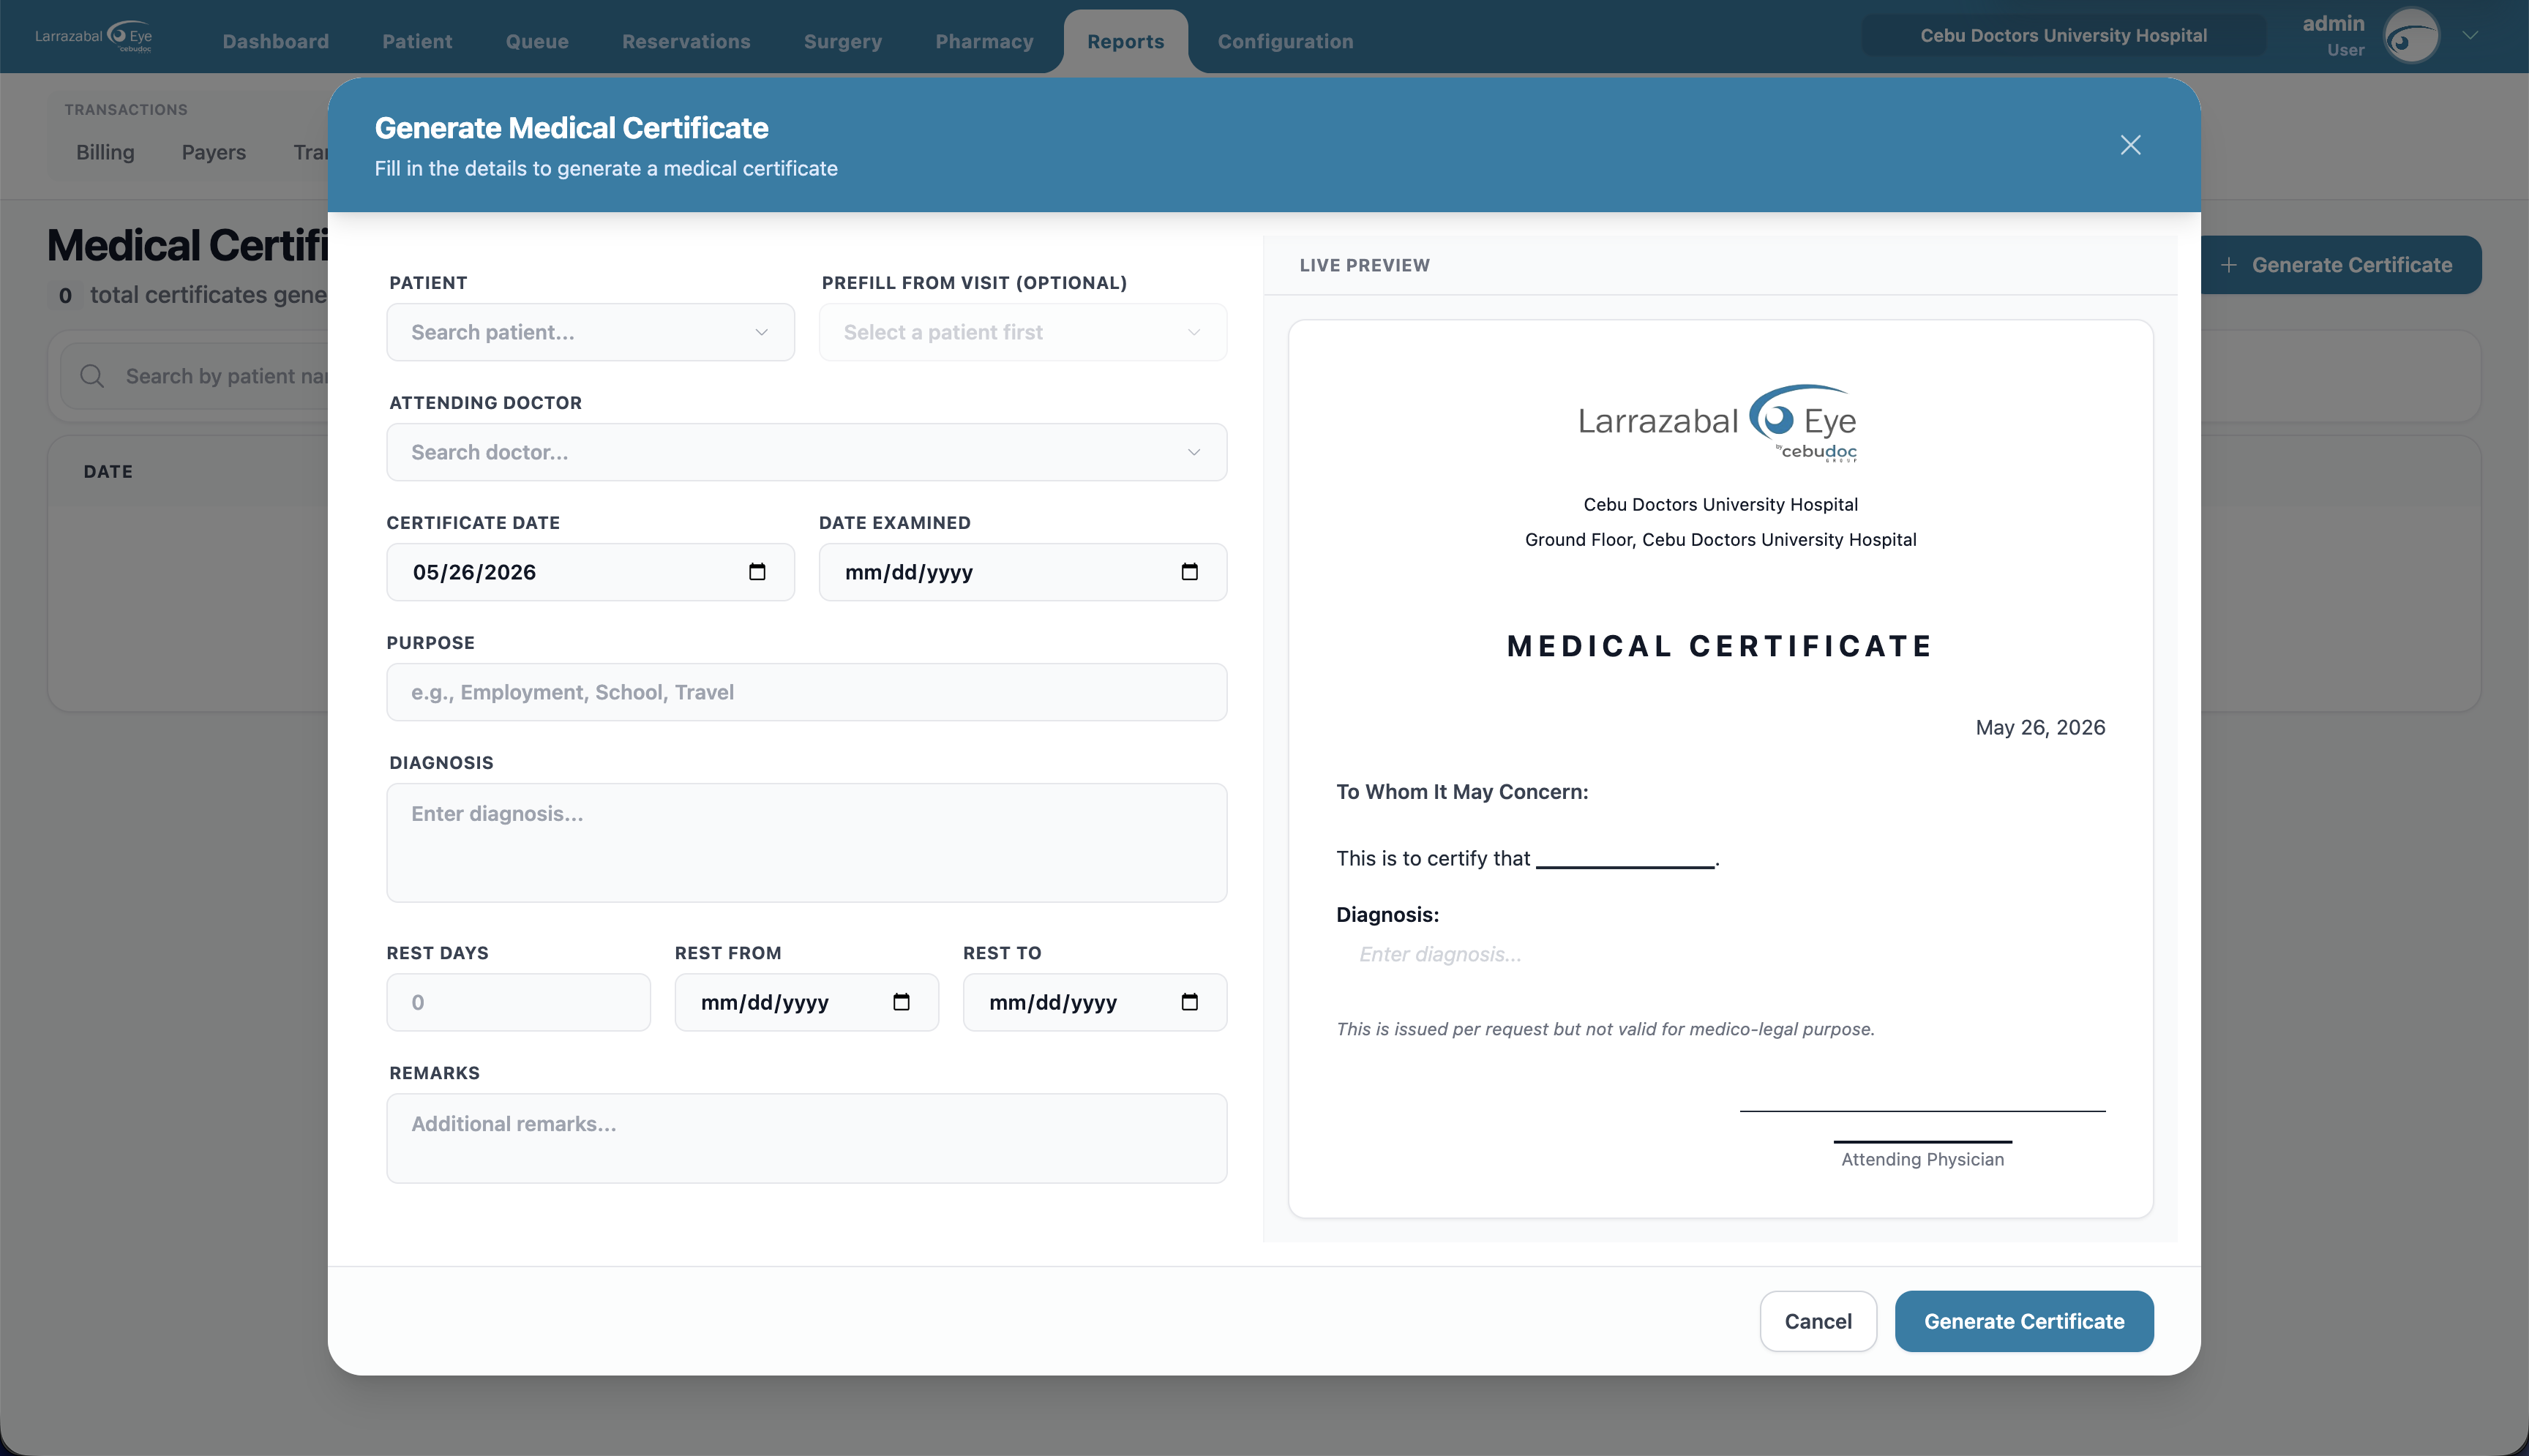The width and height of the screenshot is (2529, 1456).
Task: Switch to the Pharmacy tab
Action: pos(984,41)
